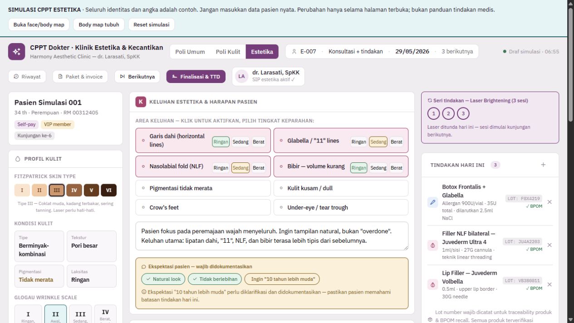Add a new tindakan with plus icon
This screenshot has width=574, height=323.
pos(543,165)
